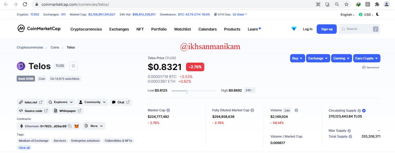Open the Chat link
The width and height of the screenshot is (395, 153).
pyautogui.click(x=121, y=102)
